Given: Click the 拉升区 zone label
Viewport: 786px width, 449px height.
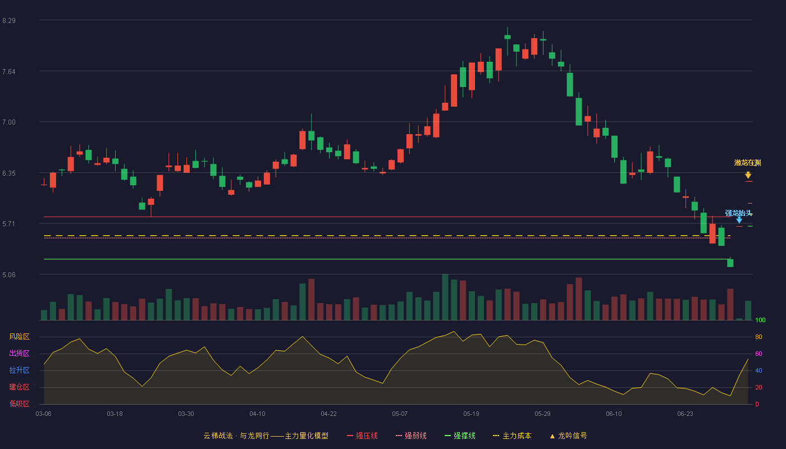Looking at the screenshot, I should pos(19,370).
